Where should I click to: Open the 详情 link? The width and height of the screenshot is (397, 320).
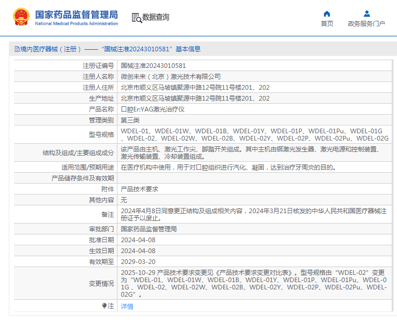tap(127, 307)
